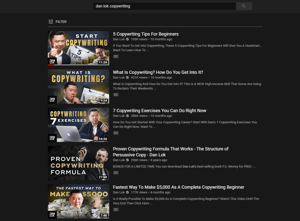Open the FILTER options using the filter icon
Image resolution: width=300 pixels, height=221 pixels.
50,21
